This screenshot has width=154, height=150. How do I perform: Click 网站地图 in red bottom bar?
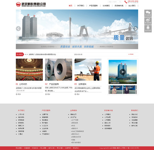point(19,148)
